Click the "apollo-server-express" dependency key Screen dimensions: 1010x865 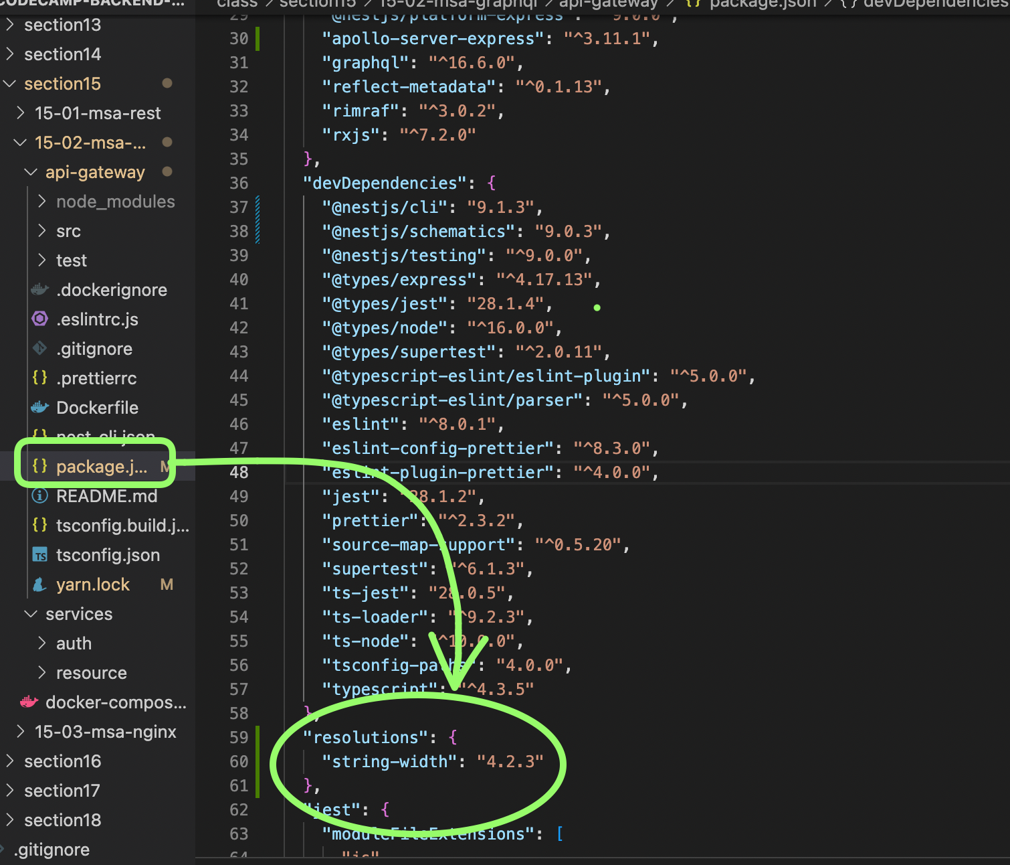433,38
